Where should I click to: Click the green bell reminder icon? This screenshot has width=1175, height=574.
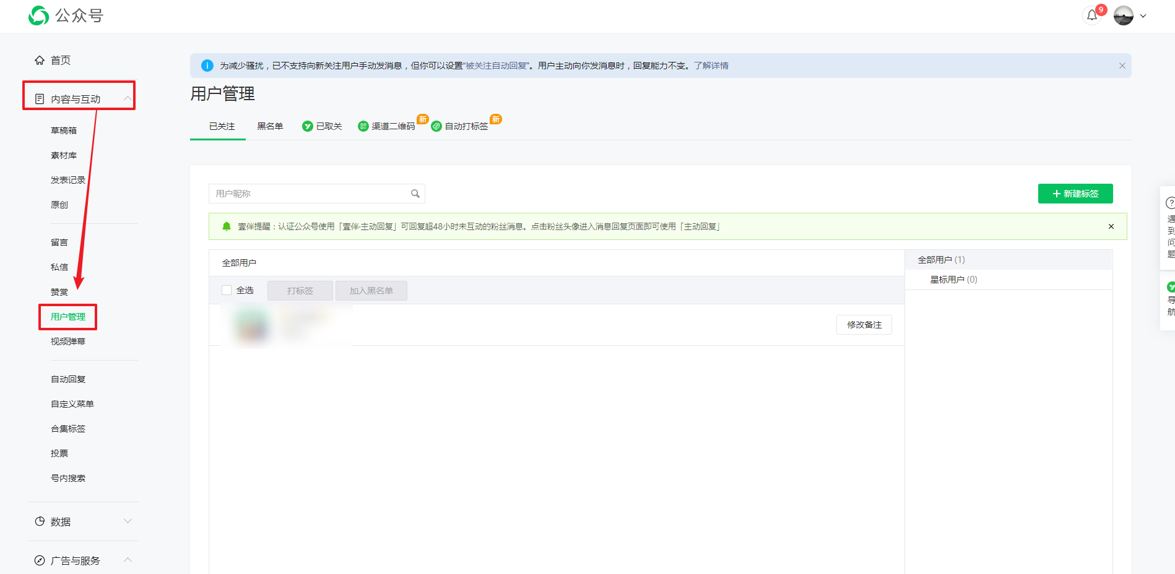pos(227,226)
